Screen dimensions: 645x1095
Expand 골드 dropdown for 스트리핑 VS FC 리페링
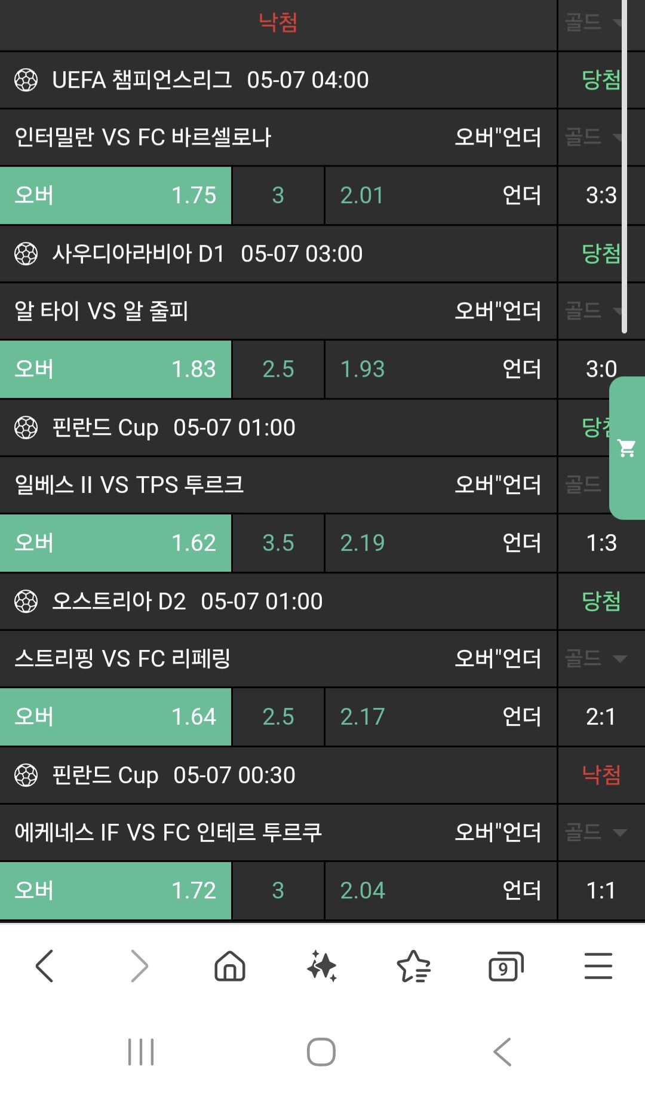595,658
